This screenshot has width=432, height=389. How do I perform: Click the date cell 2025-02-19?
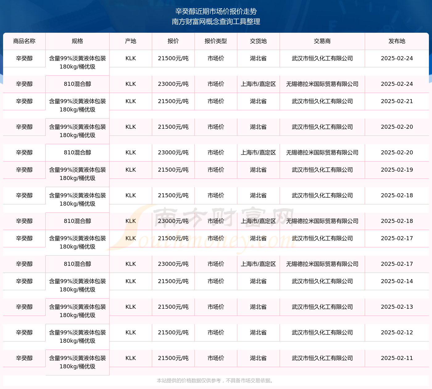pyautogui.click(x=397, y=170)
